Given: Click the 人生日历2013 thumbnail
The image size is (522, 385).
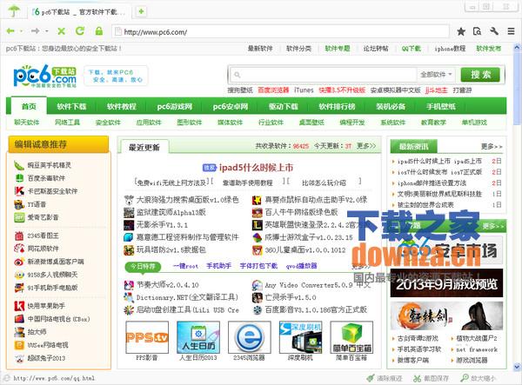Looking at the screenshot, I should [x=198, y=337].
